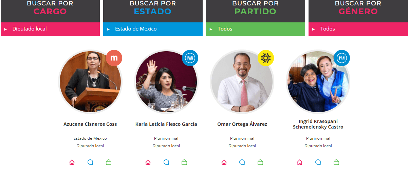
Task: Expand the Cargo dropdown showing Diputado local
Action: 50,29
